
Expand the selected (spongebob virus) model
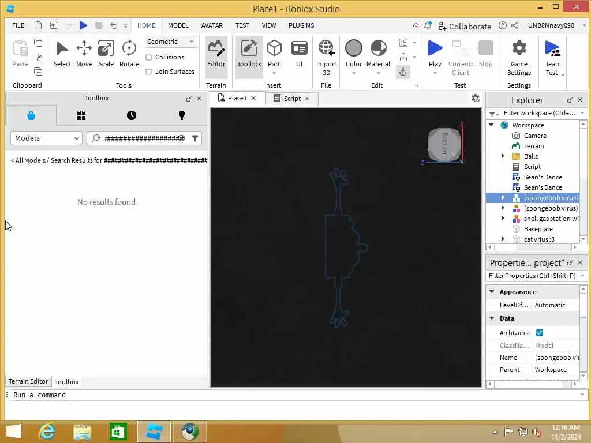503,197
